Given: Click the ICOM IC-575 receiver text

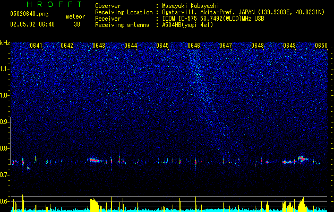Looking at the screenshot, I should coord(213,19).
